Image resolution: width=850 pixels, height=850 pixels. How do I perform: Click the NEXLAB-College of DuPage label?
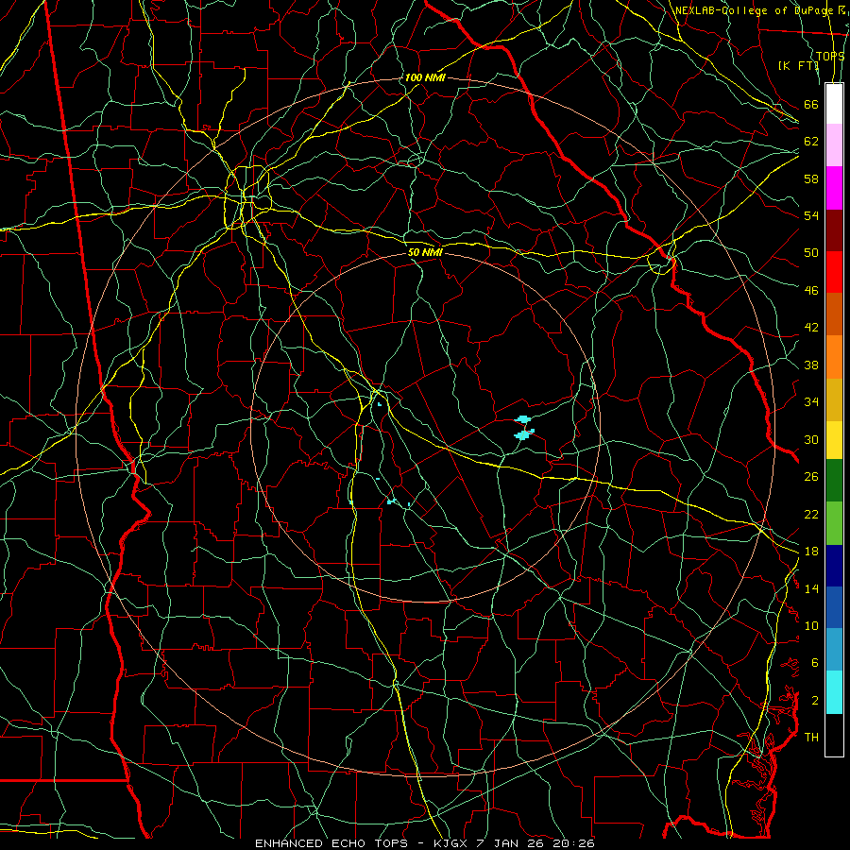coord(755,10)
